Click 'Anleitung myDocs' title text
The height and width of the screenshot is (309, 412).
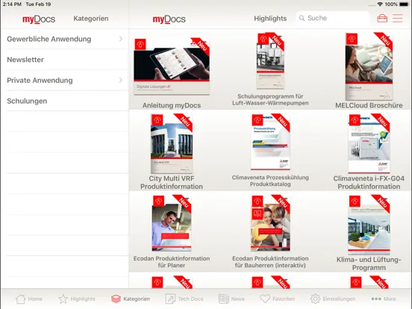pyautogui.click(x=172, y=105)
